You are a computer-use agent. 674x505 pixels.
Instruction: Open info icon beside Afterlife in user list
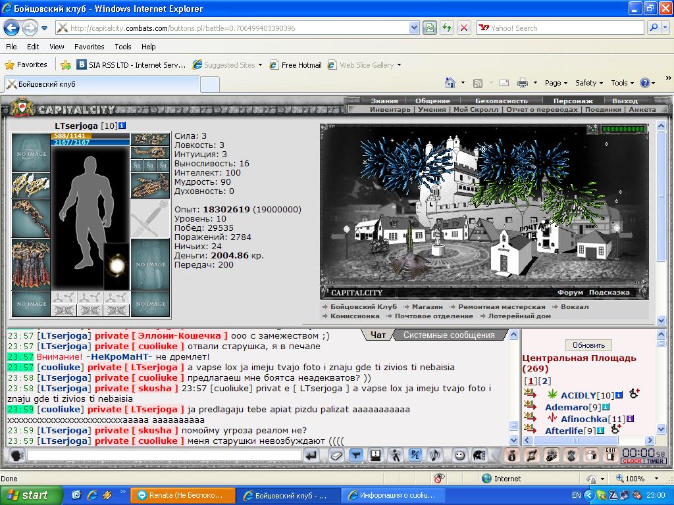[x=600, y=430]
